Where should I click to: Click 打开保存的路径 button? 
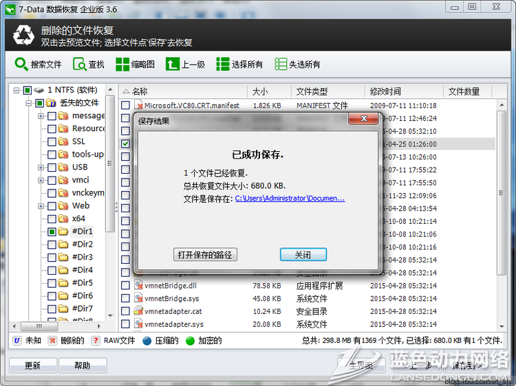tap(205, 255)
